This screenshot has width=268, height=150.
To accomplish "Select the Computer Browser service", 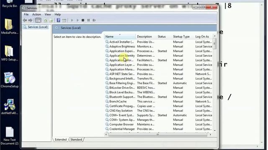I will [x=158, y=125].
